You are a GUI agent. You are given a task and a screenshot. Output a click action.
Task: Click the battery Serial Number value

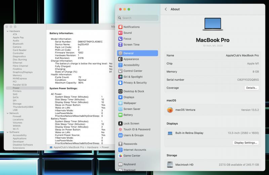[x=90, y=42]
